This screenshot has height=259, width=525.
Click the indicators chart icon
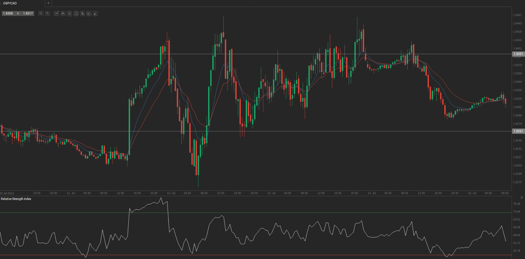click(76, 14)
